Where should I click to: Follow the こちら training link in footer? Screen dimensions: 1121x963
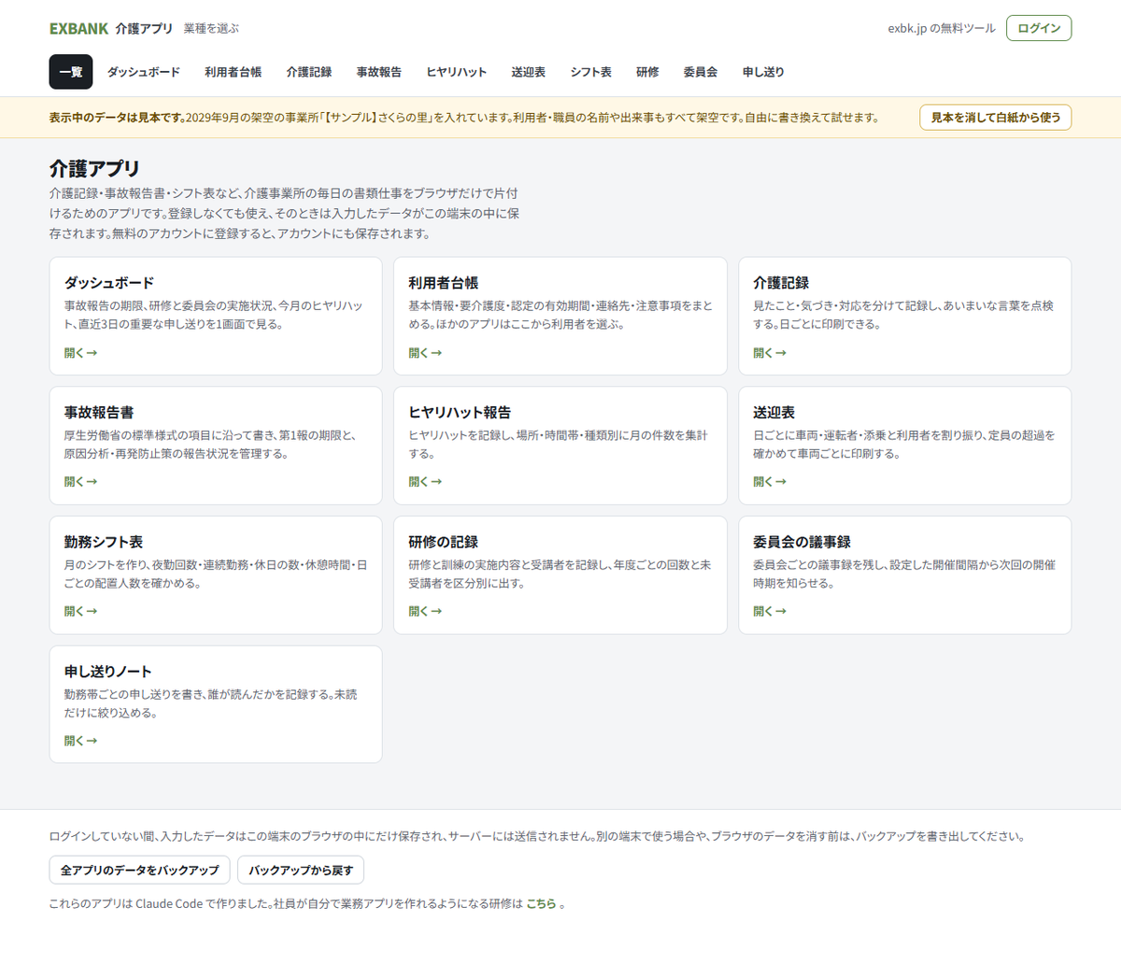541,903
